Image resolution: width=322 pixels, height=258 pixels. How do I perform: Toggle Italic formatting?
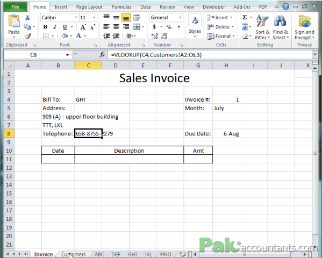[55, 27]
